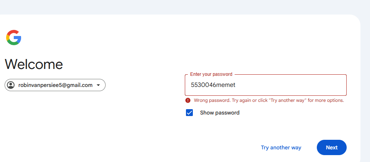Click the Next button
Image resolution: width=370 pixels, height=162 pixels.
click(x=331, y=147)
